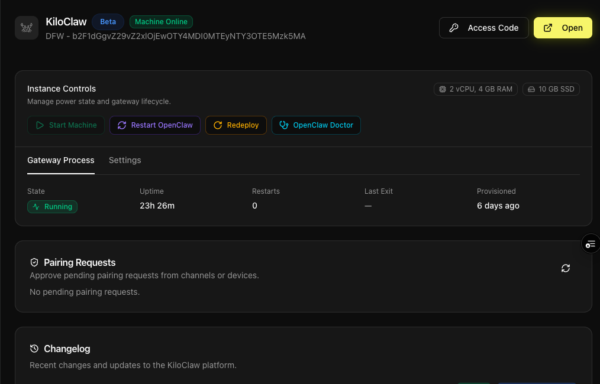Open the Access Code dialog
The image size is (600, 384).
pos(483,27)
